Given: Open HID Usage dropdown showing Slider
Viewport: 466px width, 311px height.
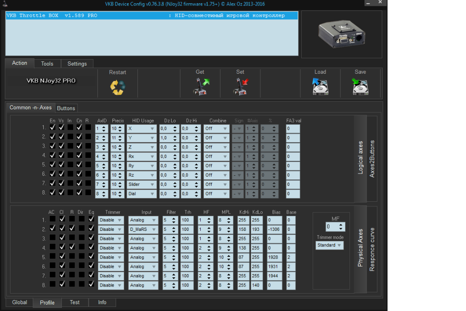Looking at the screenshot, I should coord(142,184).
